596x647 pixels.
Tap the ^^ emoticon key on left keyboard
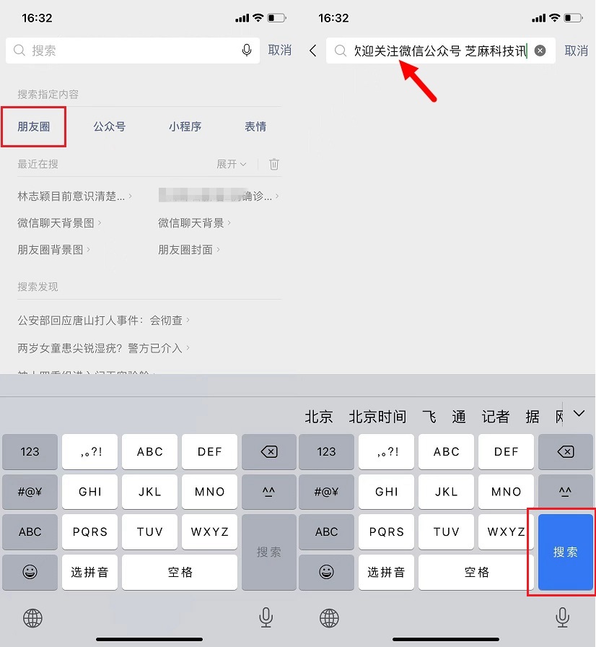click(x=268, y=492)
